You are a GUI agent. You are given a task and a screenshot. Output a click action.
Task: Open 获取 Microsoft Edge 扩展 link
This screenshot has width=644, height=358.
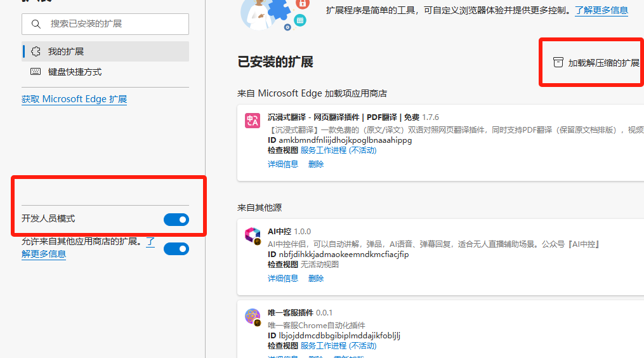pos(74,99)
